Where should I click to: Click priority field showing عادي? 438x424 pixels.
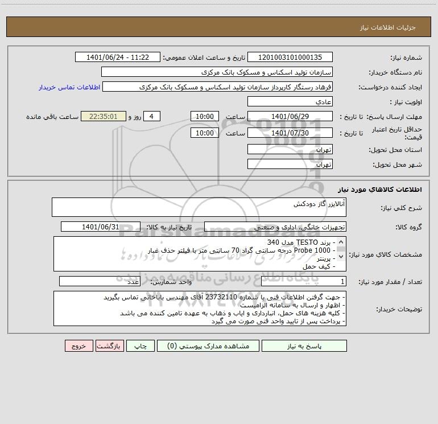coord(290,101)
